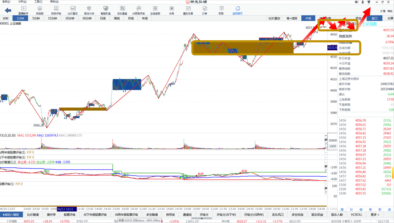
Task: Toggle the 指标/模板 indicator switch
Action: (11, 215)
